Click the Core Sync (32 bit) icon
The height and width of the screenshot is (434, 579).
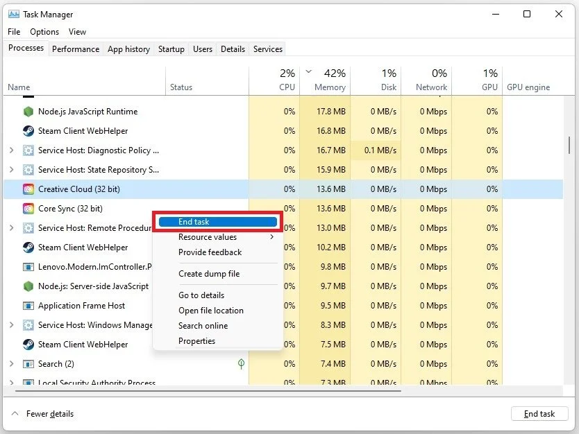tap(28, 208)
